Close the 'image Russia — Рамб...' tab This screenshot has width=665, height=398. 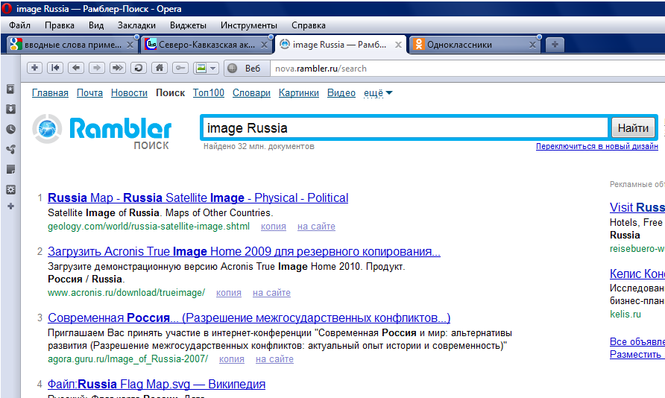398,45
